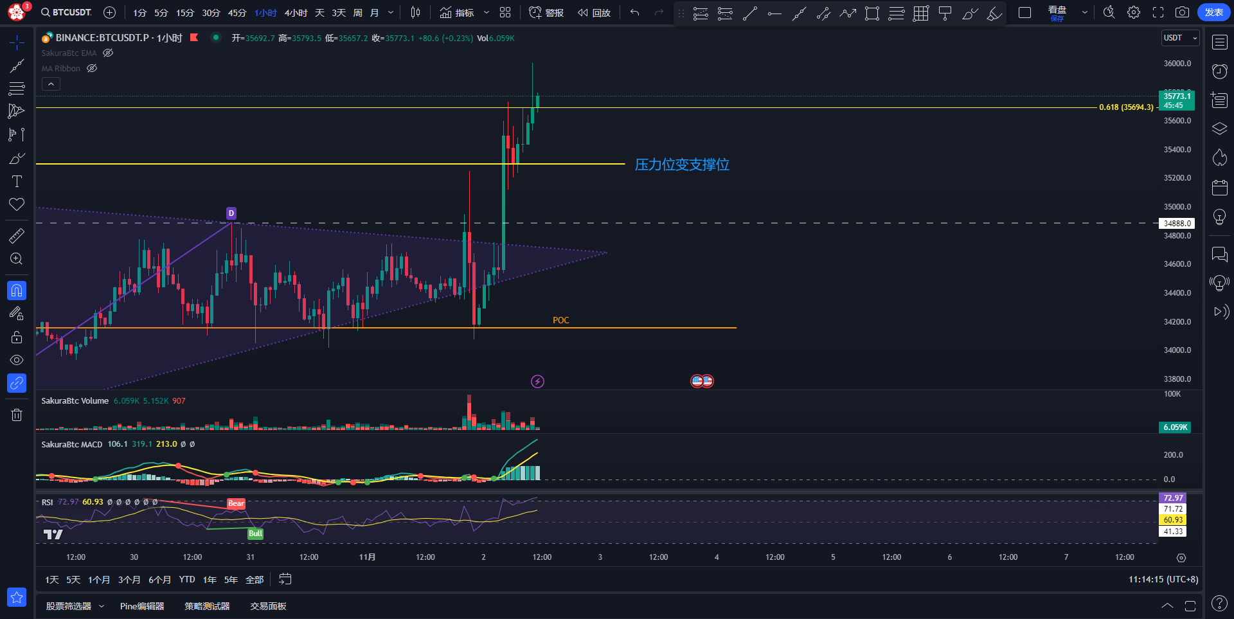Select the rectangle quick drawing tool
The width and height of the screenshot is (1234, 619).
[x=872, y=13]
